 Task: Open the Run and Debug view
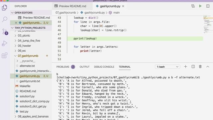coord(4,43)
